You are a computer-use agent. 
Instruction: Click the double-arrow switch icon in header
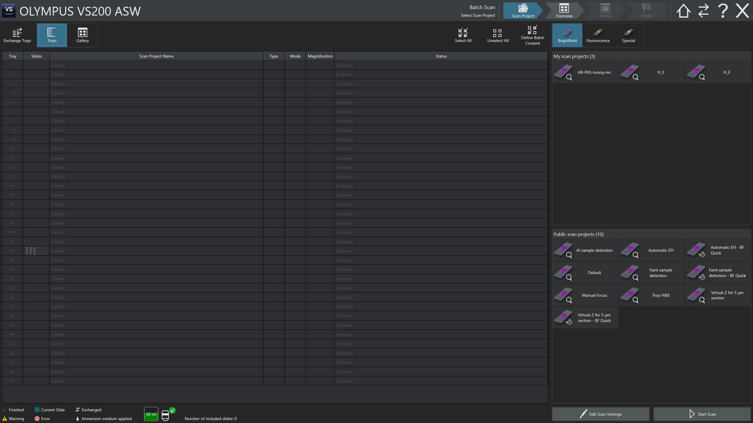pyautogui.click(x=703, y=11)
